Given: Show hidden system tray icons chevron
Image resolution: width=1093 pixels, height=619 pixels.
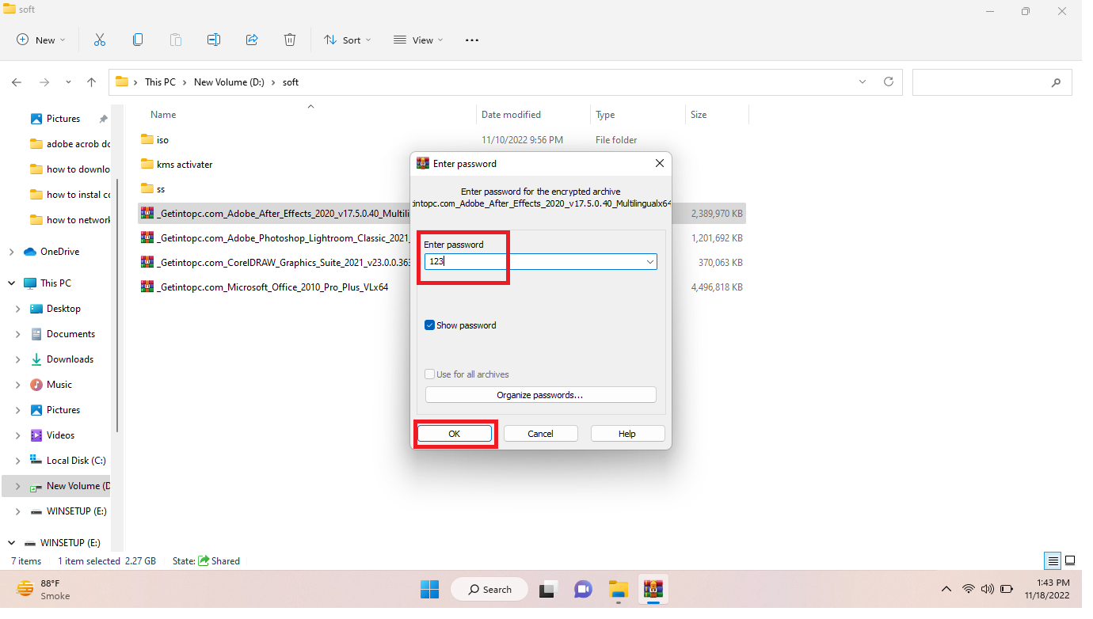Looking at the screenshot, I should [946, 589].
